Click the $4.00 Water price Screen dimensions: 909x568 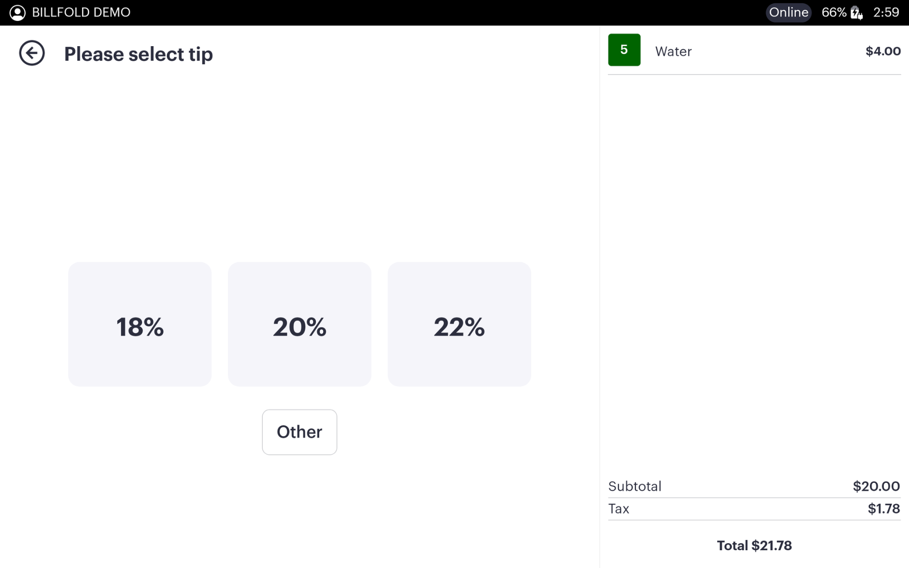point(883,51)
